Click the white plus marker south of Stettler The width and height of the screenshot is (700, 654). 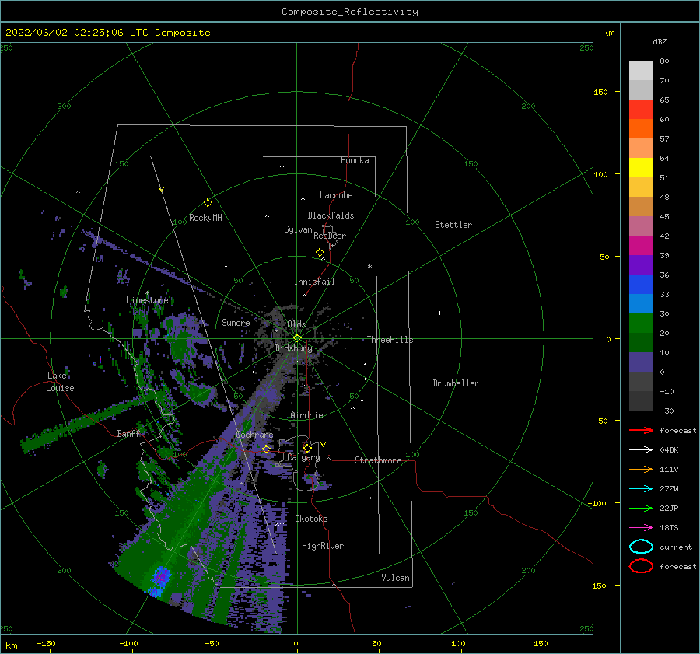(x=439, y=313)
